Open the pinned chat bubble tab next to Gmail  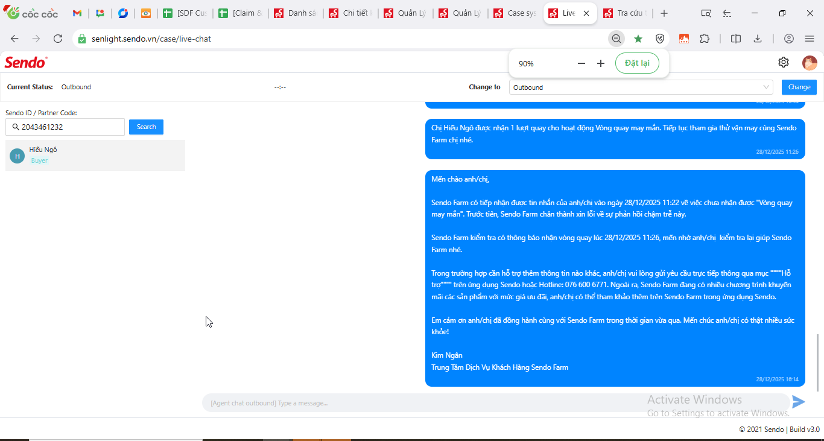tap(100, 13)
